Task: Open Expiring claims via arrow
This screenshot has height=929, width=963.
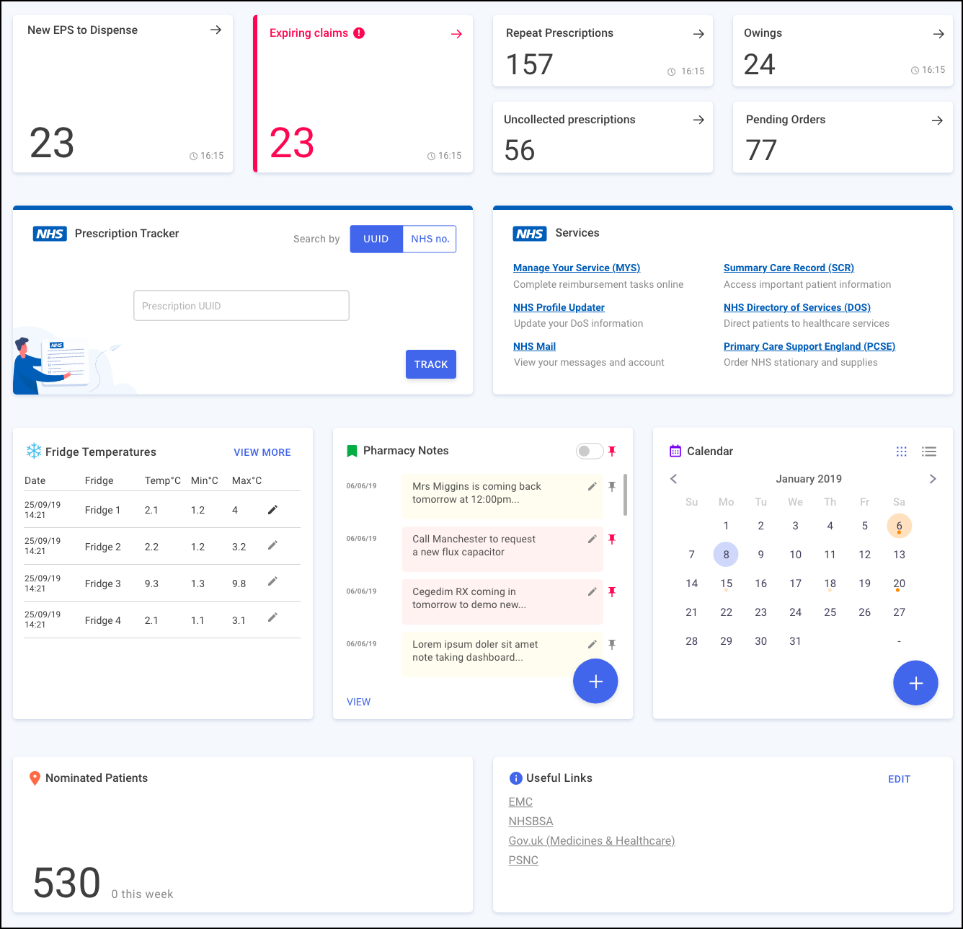Action: 456,34
